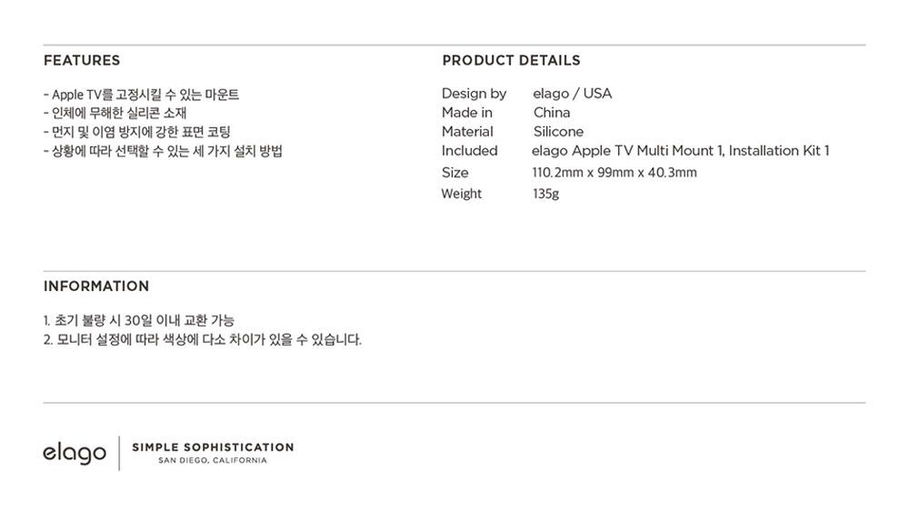
Task: Click the China value
Action: 552,113
